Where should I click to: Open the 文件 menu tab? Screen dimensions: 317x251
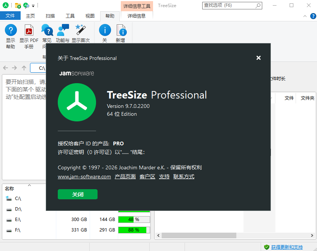point(10,16)
